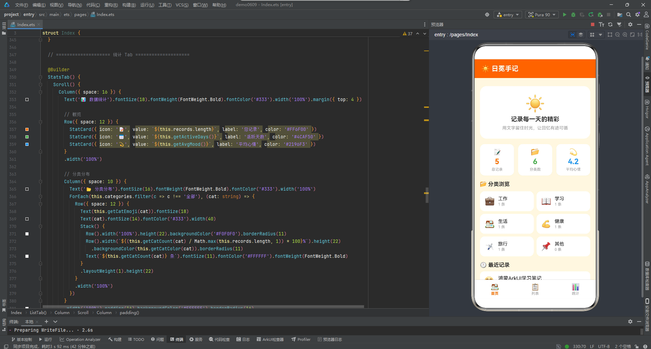
Task: Collapse the ForEach fold on line 366
Action: [40, 196]
